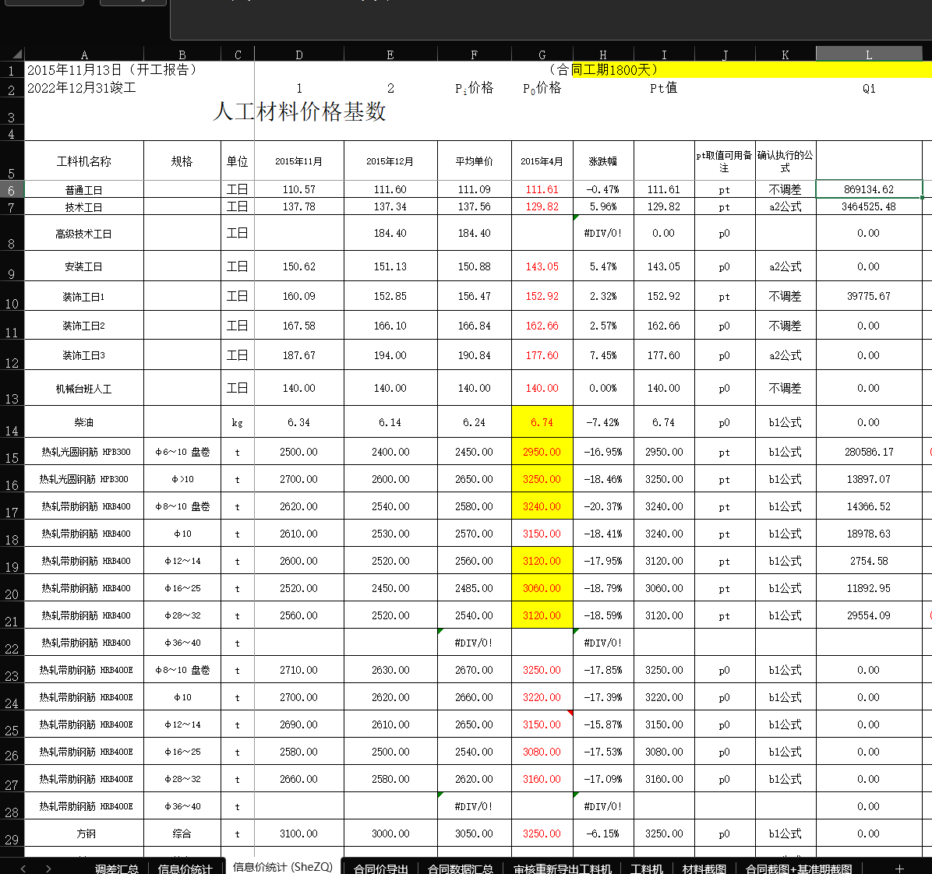932x874 pixels.
Task: Select row 29 header
Action: click(11, 833)
